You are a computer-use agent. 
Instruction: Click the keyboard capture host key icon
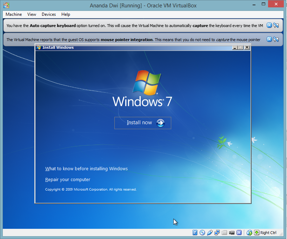256,233
